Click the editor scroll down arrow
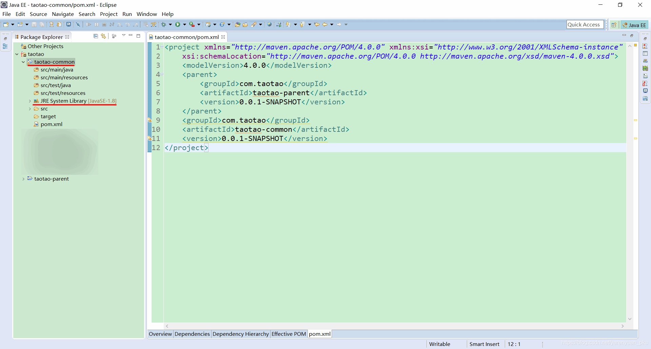 (x=630, y=319)
